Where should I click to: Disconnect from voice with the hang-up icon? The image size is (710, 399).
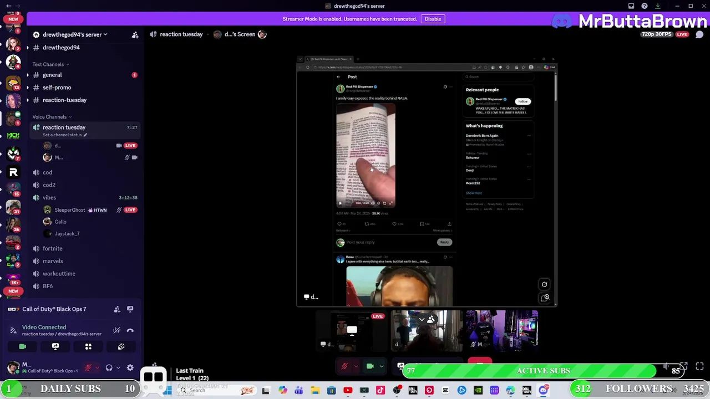(130, 330)
